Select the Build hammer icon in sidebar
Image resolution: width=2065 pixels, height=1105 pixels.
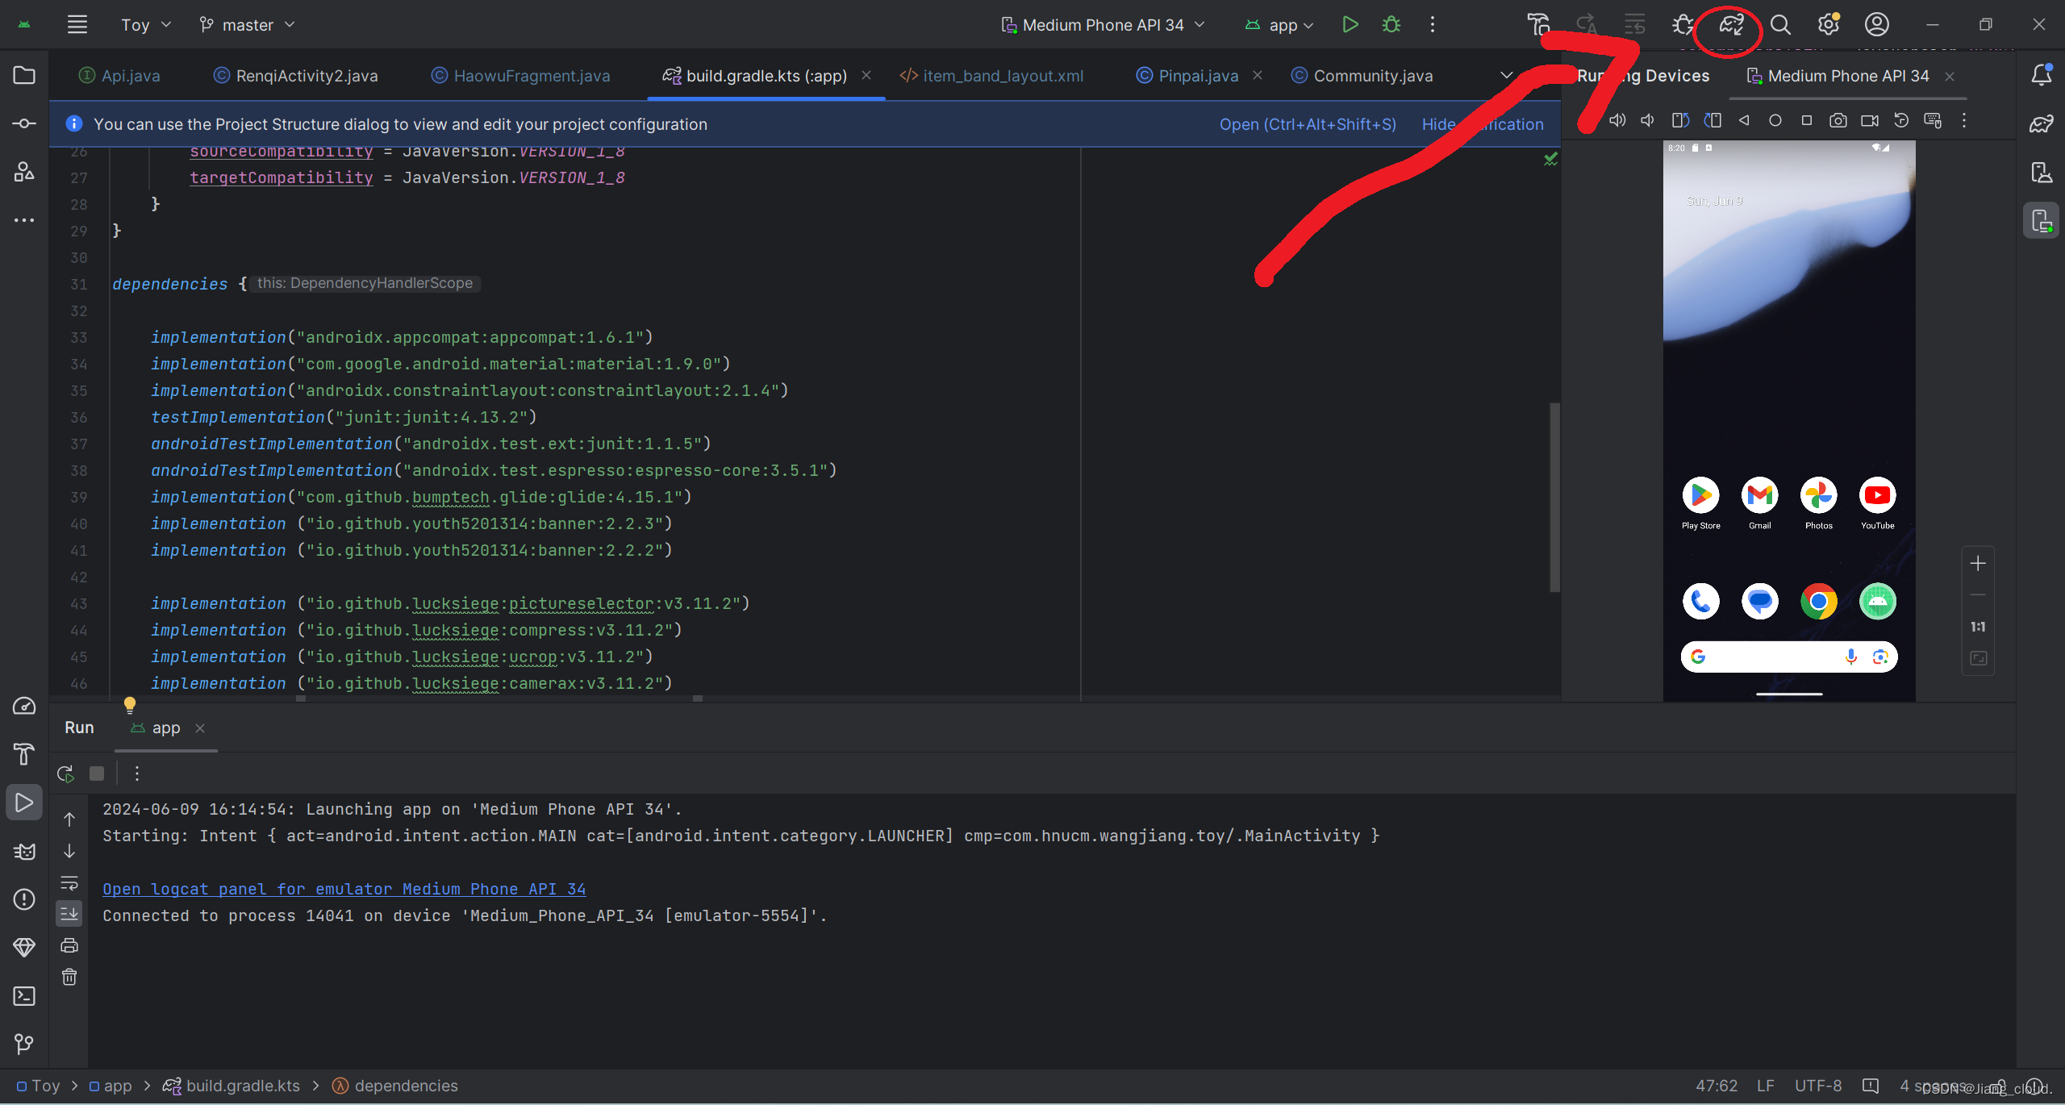(23, 753)
